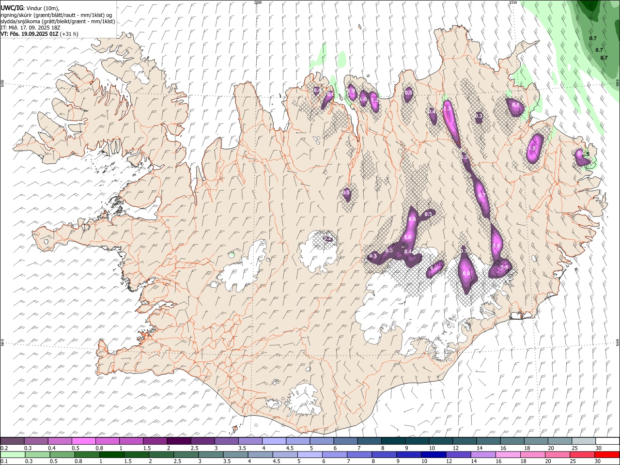Click the '1.5' value in the eastern pink patch
This screenshot has width=620, height=465.
532,148
